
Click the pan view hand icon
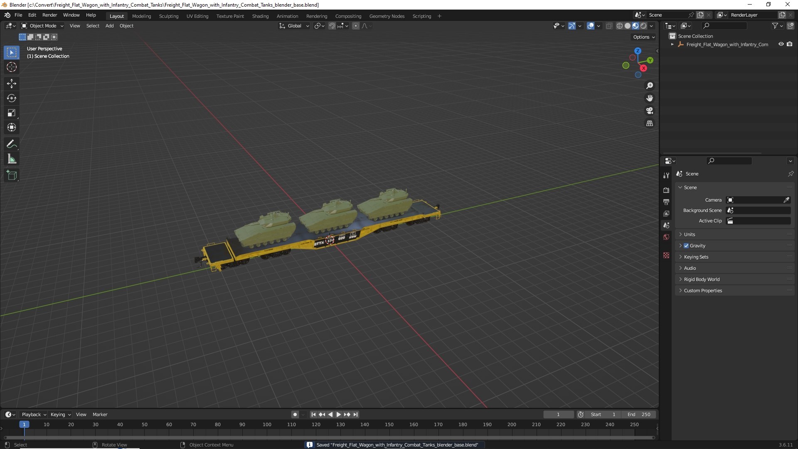pyautogui.click(x=650, y=98)
